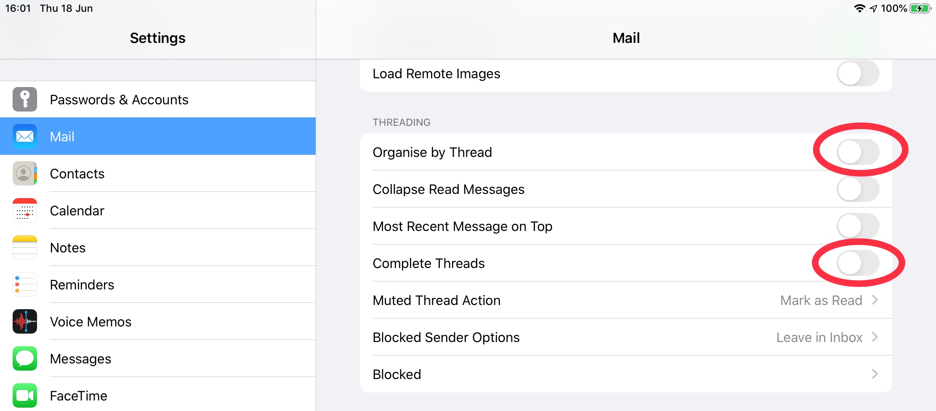936x411 pixels.
Task: Tap the Leave in Inbox value
Action: click(819, 337)
